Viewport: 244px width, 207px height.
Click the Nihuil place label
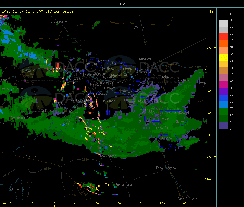pyautogui.click(x=64, y=124)
